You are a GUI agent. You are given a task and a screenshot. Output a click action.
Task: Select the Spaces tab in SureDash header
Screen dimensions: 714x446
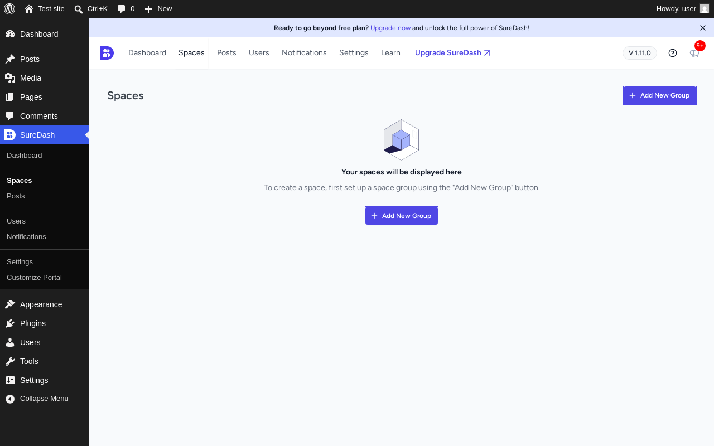click(191, 53)
